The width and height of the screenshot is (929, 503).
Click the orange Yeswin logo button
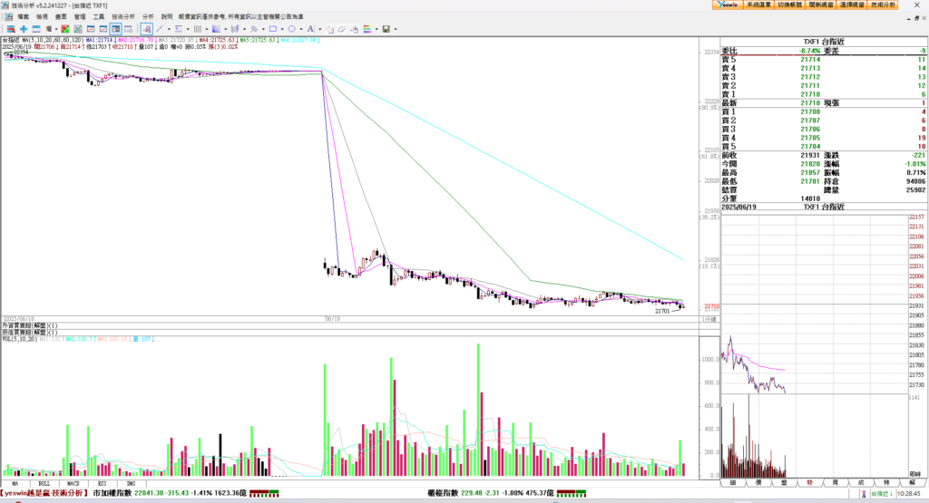(x=727, y=5)
